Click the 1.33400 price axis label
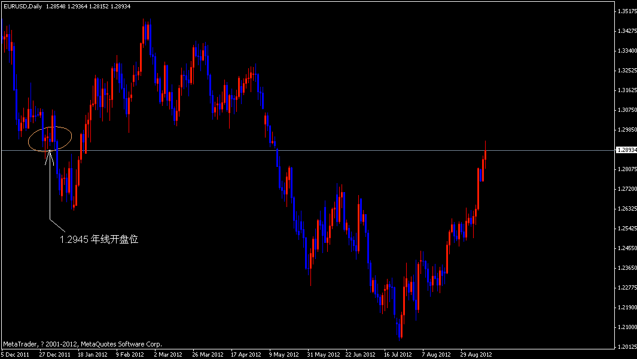This screenshot has height=359, width=637. point(627,51)
